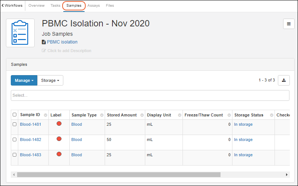Click the Select... filter input field
This screenshot has height=186, width=298.
tap(150, 96)
